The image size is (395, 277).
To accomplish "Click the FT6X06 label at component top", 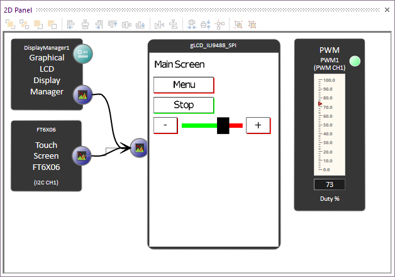I will 46,130.
